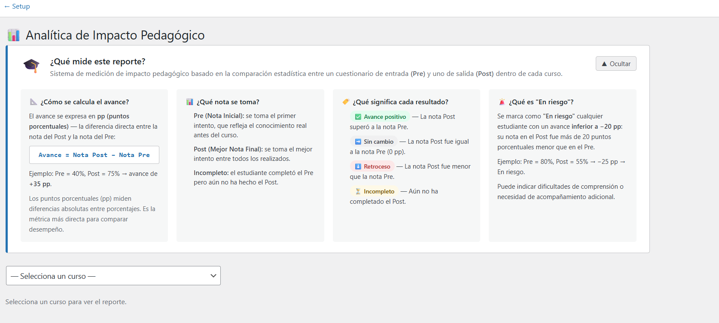Click the green checkmark icon in Avance positivo
Image resolution: width=719 pixels, height=323 pixels.
pyautogui.click(x=358, y=117)
